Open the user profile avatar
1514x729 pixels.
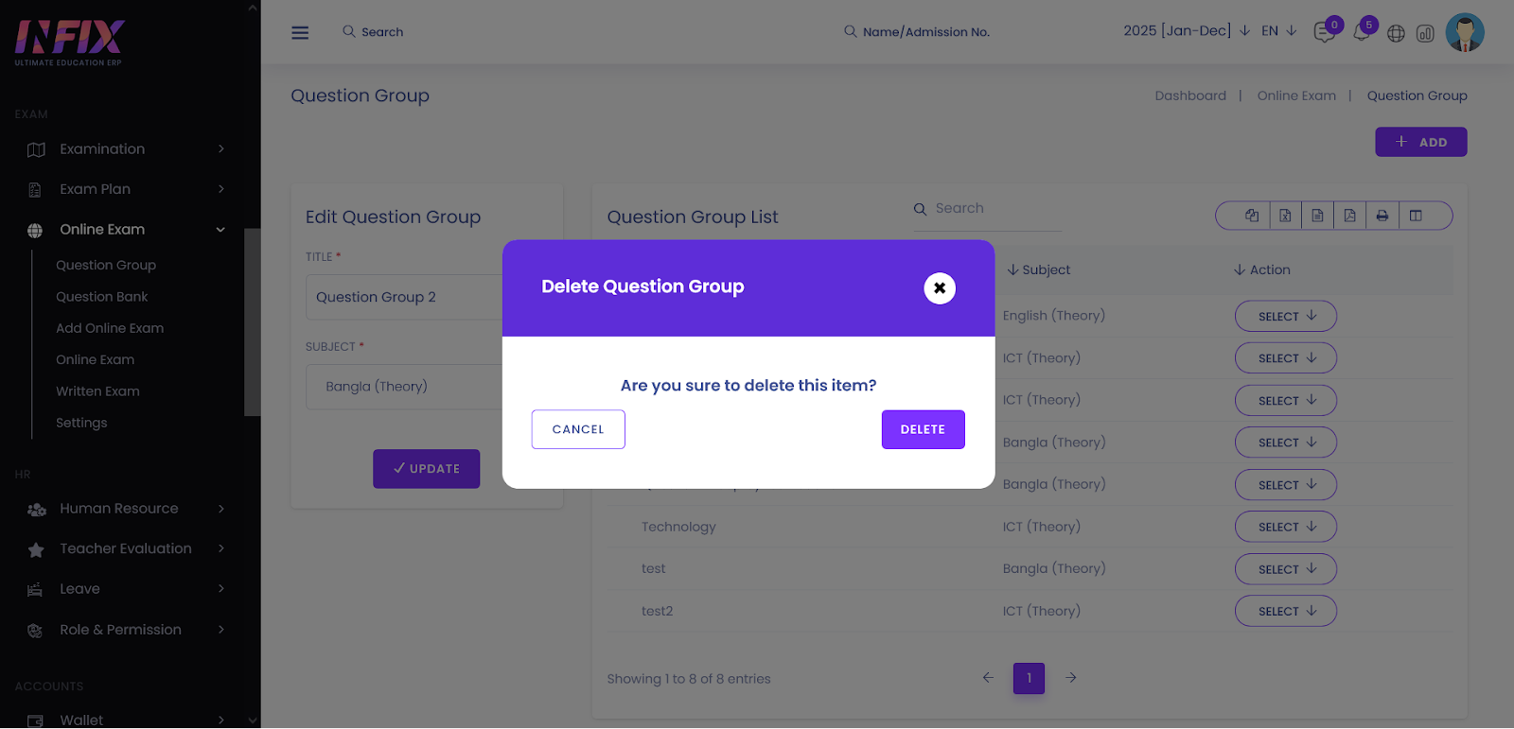pos(1465,32)
